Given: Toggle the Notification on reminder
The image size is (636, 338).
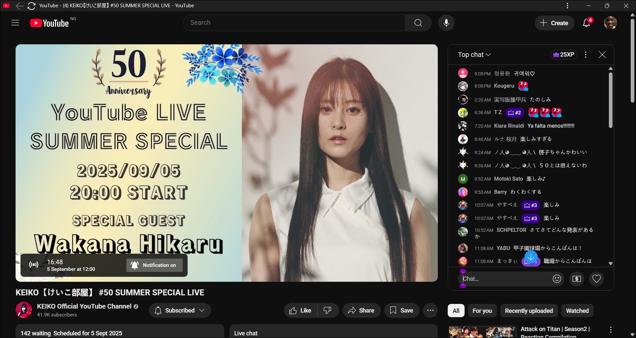Looking at the screenshot, I should point(155,265).
